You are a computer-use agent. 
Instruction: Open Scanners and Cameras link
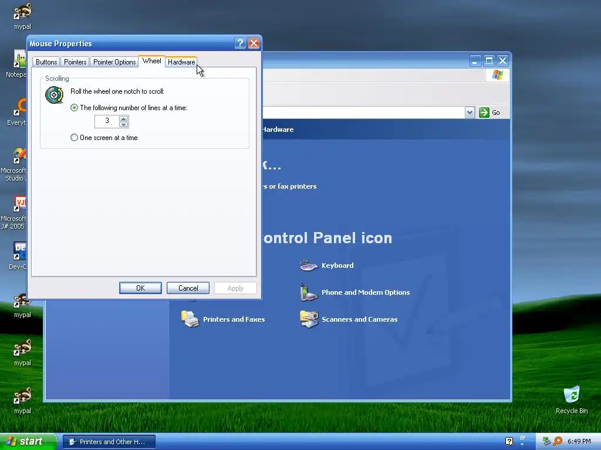click(360, 319)
